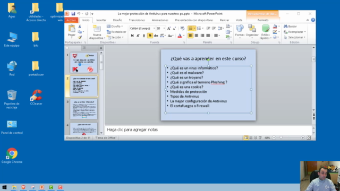Toggle Center text alignment button
The image size is (340, 191).
click(x=197, y=36)
